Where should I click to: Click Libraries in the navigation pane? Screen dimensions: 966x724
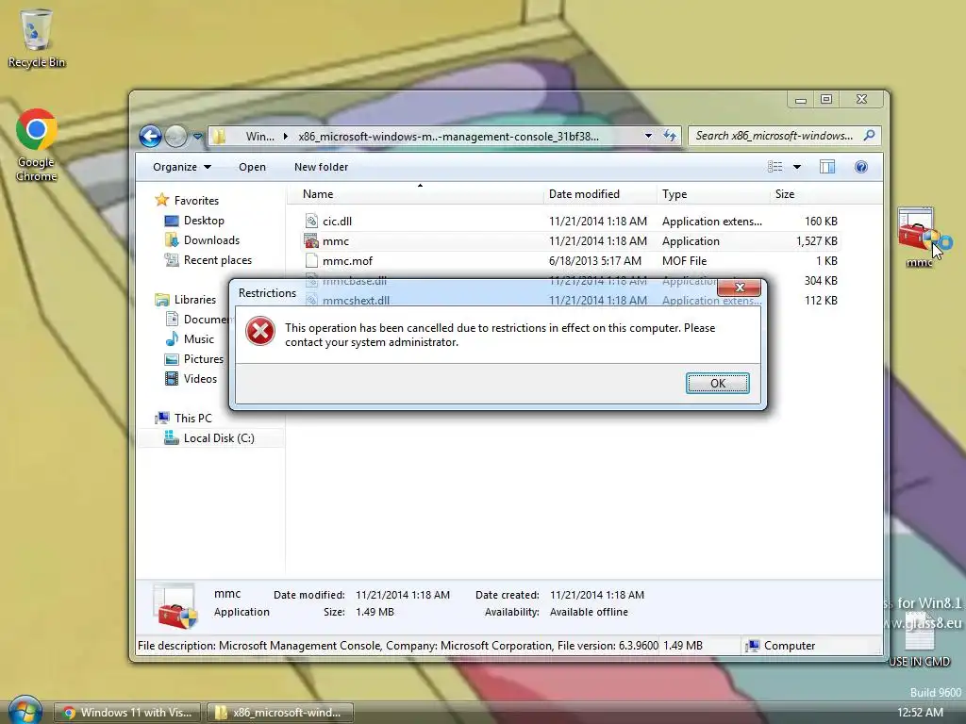tap(194, 299)
